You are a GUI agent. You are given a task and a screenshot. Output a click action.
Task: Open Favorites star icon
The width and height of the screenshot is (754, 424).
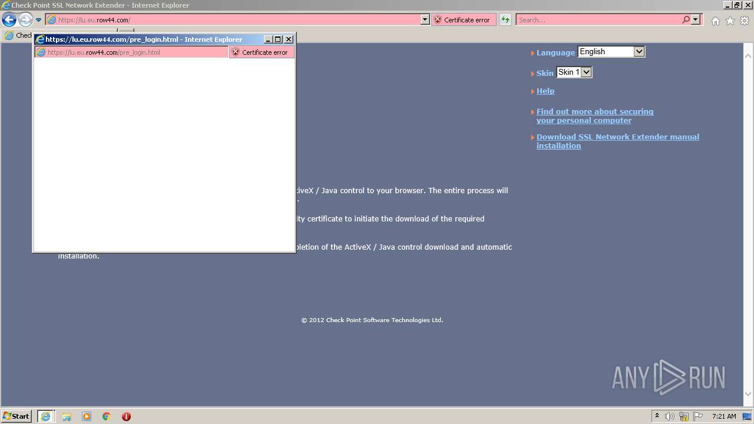coord(730,21)
